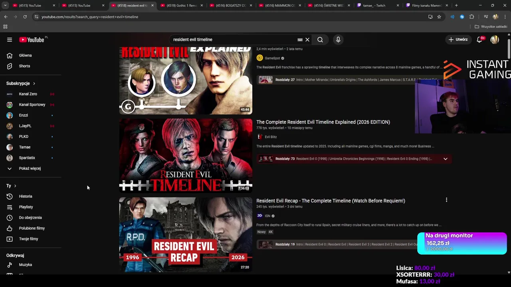Run the search with the magnifier button

point(320,39)
